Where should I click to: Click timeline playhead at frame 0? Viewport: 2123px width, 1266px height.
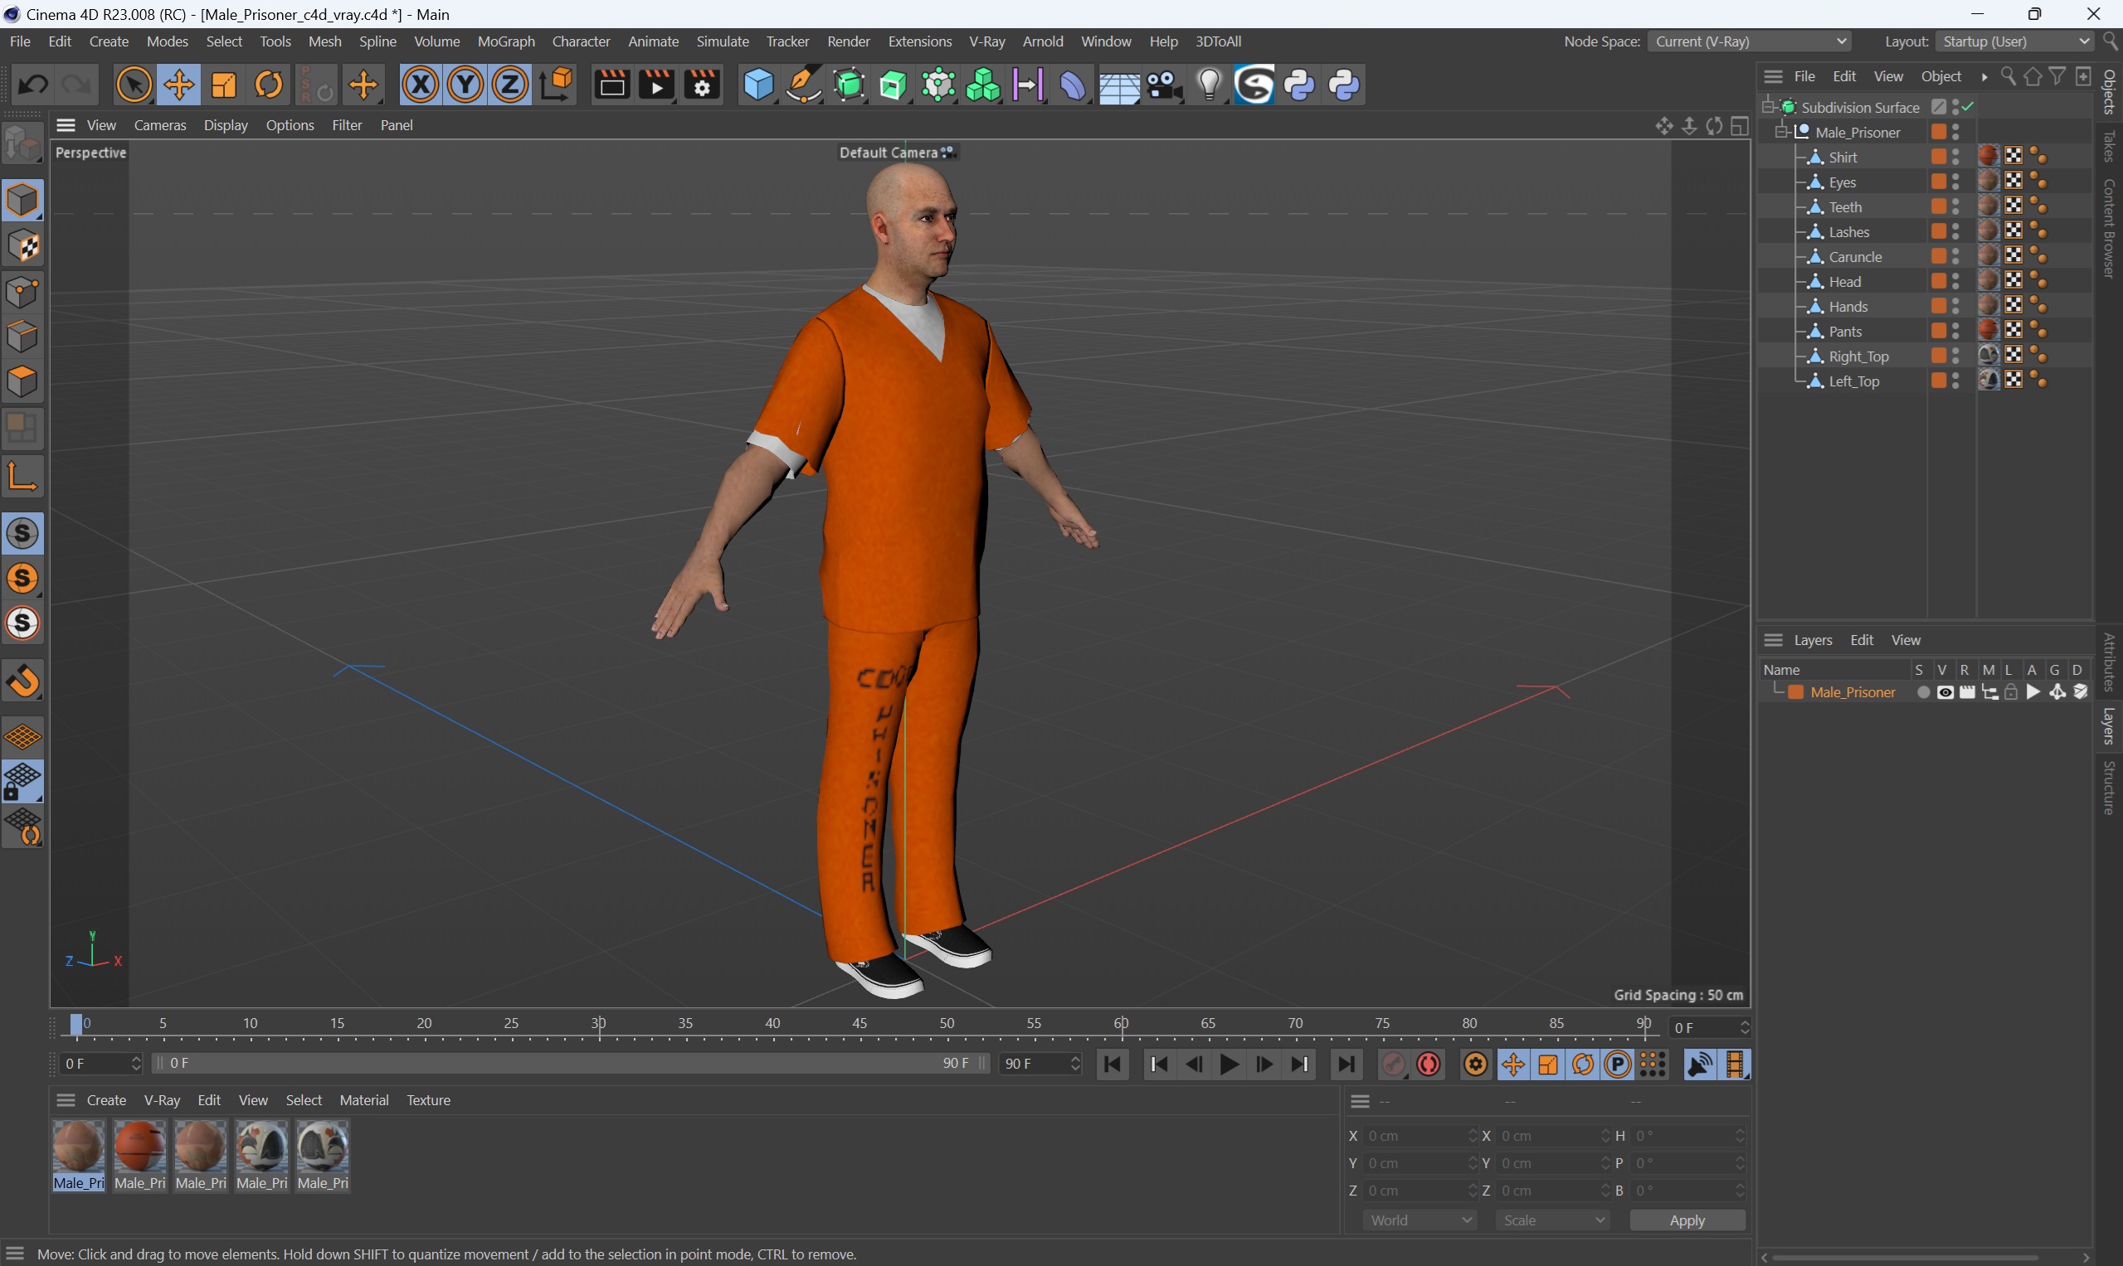coord(76,1025)
